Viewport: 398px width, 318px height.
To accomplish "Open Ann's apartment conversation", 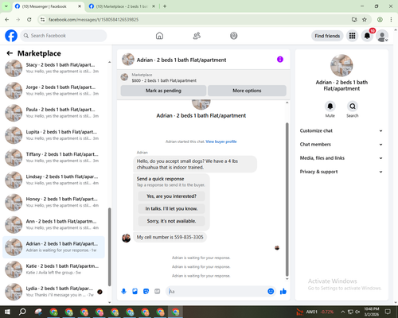I will click(x=53, y=224).
